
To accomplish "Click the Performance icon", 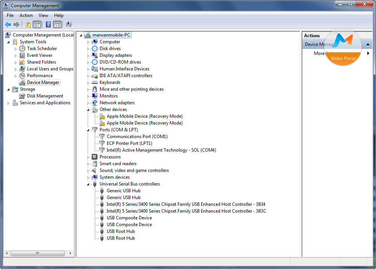I will [22, 76].
